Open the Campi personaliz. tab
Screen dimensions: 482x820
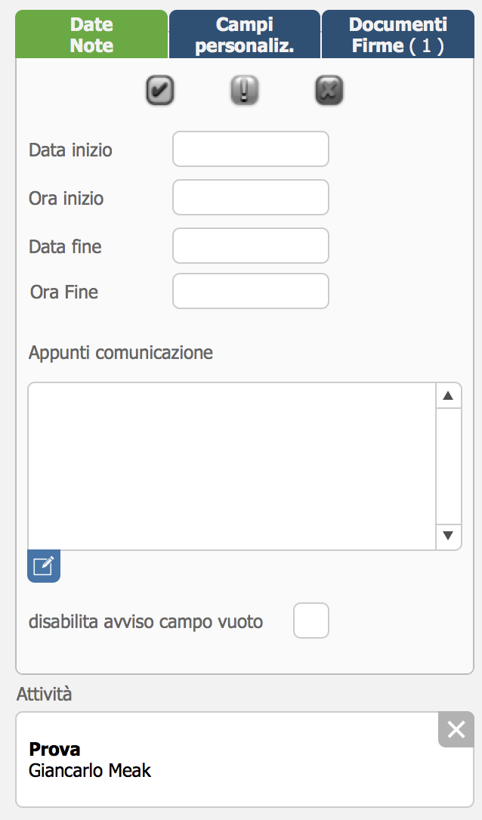245,35
